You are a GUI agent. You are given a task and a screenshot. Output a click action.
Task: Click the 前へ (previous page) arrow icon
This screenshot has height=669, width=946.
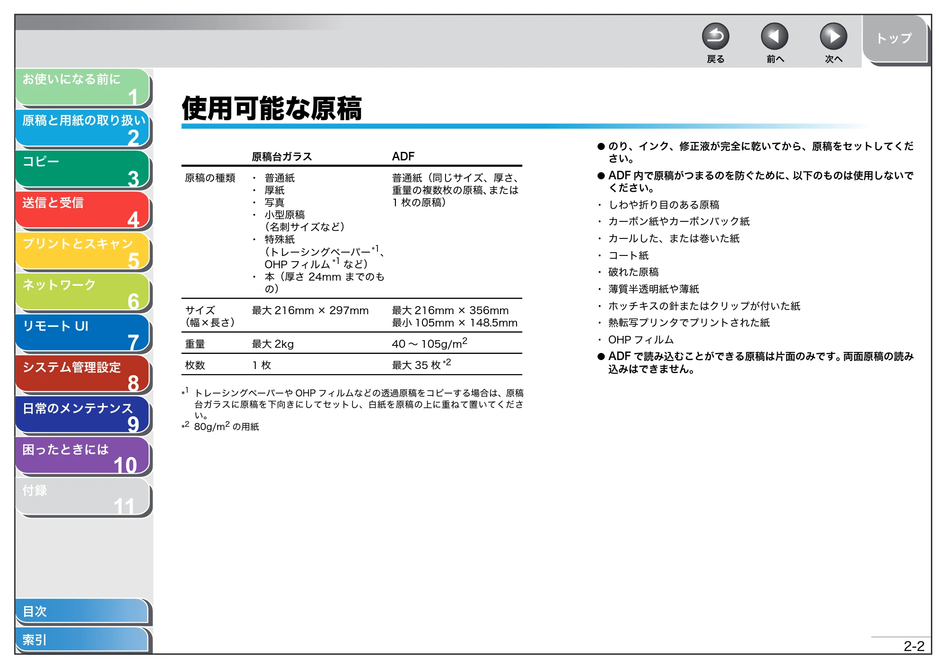tap(774, 36)
